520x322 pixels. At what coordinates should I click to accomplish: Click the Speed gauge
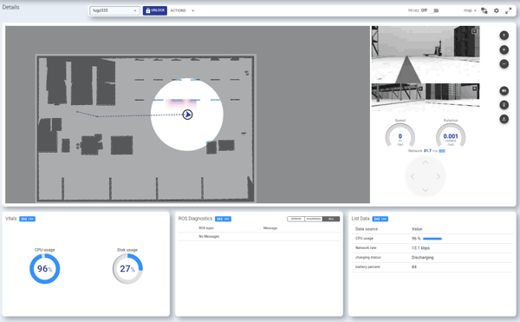(x=400, y=135)
